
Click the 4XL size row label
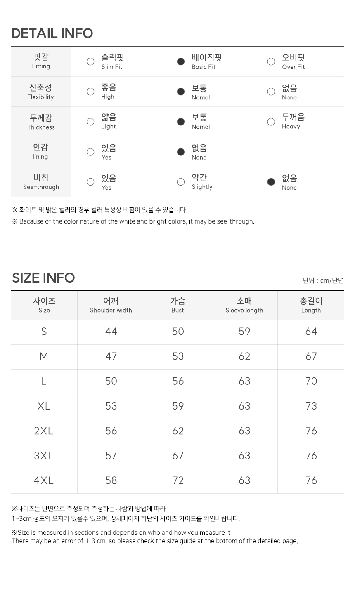[44, 480]
